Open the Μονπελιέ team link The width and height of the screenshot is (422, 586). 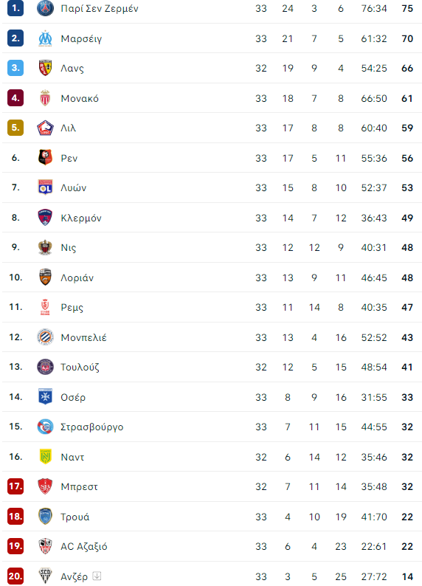tap(83, 337)
